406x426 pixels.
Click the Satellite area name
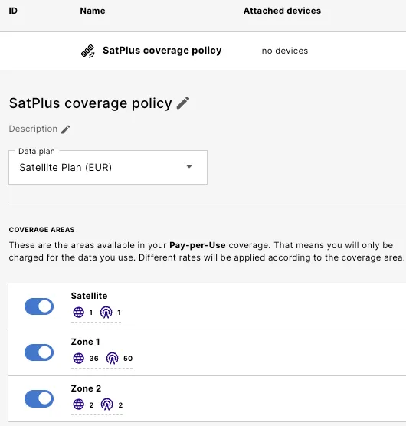[x=89, y=296]
